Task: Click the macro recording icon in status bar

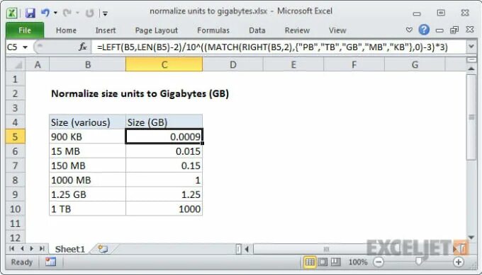Action: pos(50,262)
